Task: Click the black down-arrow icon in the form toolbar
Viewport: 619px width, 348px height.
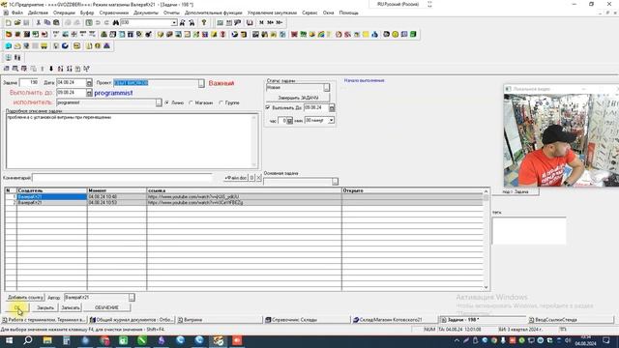Action: 51,69
